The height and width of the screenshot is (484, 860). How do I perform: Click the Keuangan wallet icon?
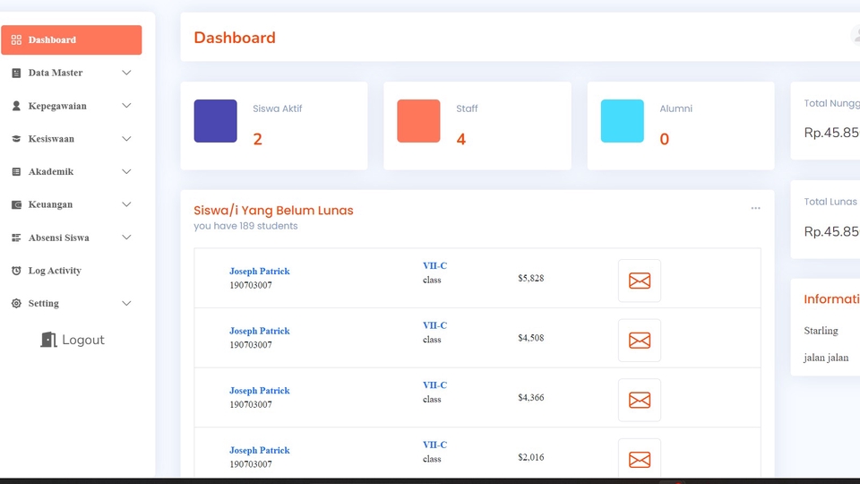[16, 204]
